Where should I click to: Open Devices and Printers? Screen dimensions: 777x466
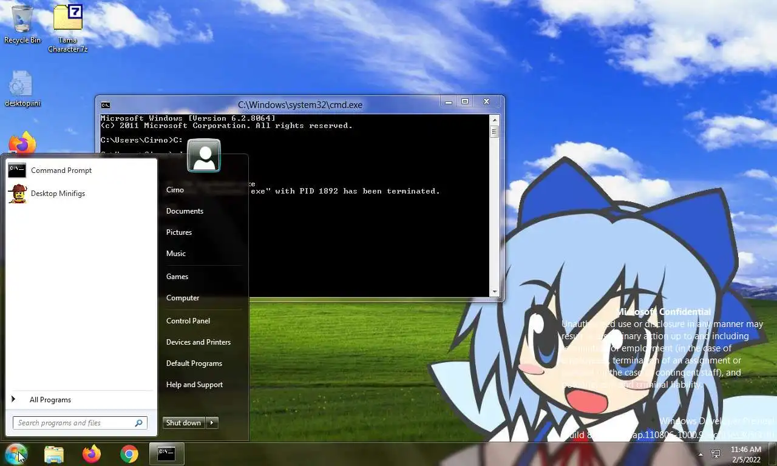click(198, 342)
